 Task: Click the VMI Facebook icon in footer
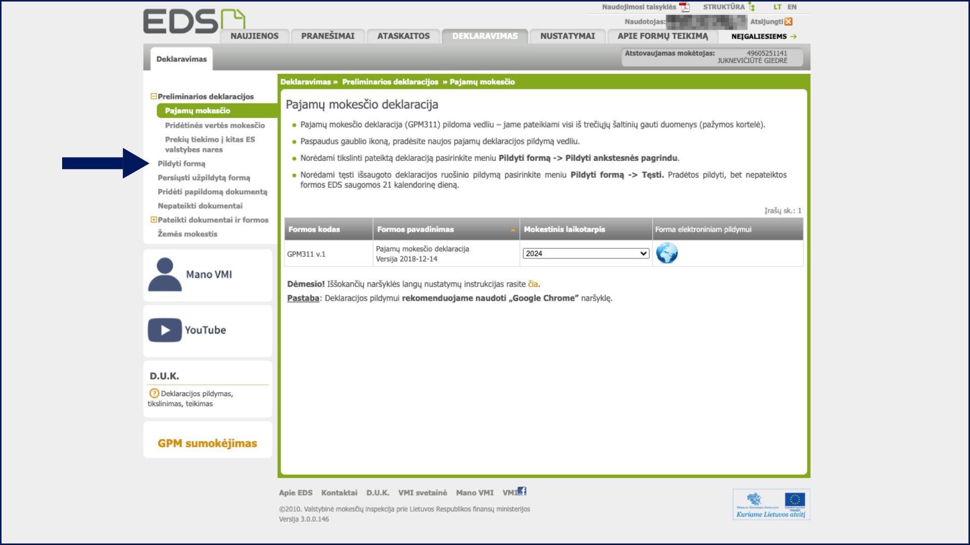click(522, 492)
